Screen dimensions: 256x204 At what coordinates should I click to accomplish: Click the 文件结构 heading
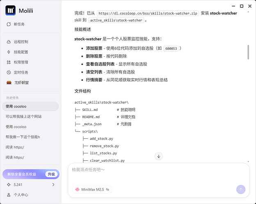(83, 91)
